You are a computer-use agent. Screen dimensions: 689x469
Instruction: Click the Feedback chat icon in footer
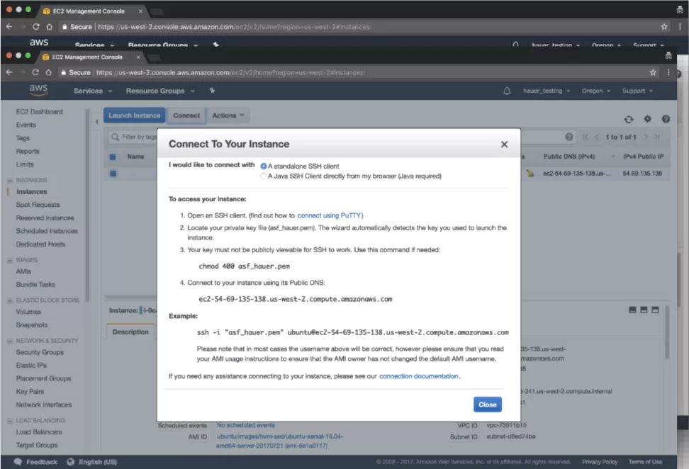pyautogui.click(x=18, y=462)
